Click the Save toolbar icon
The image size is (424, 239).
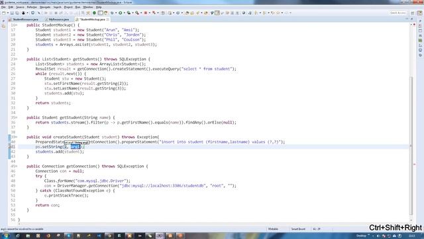pos(12,13)
